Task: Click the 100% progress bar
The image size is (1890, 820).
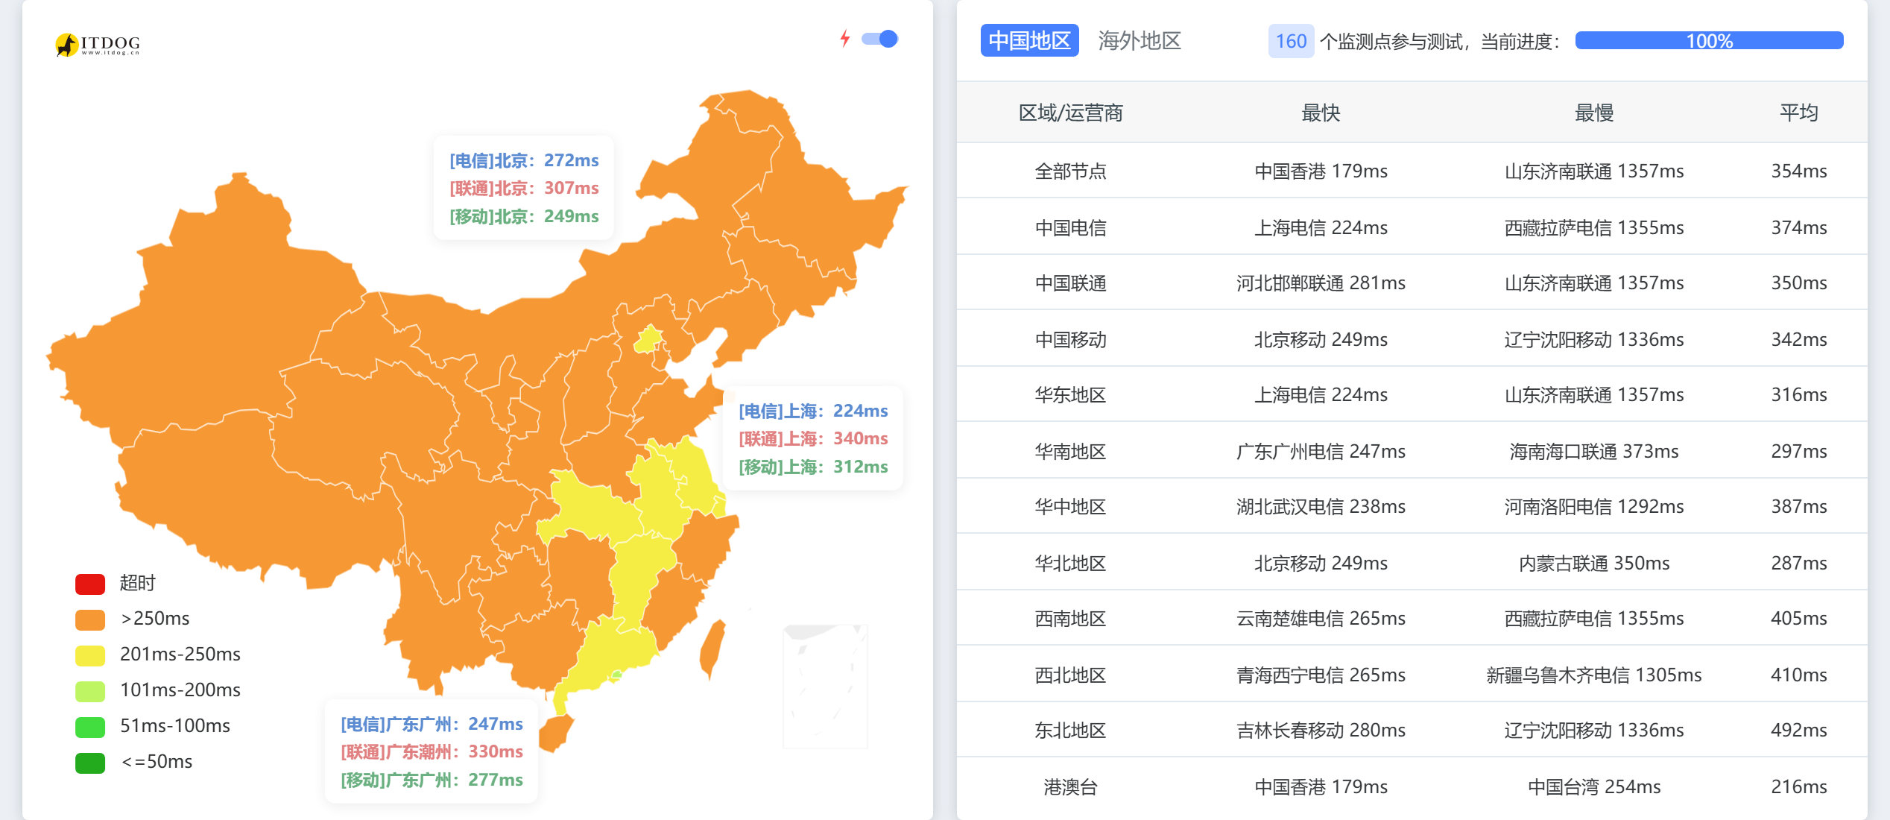Action: 1709,40
